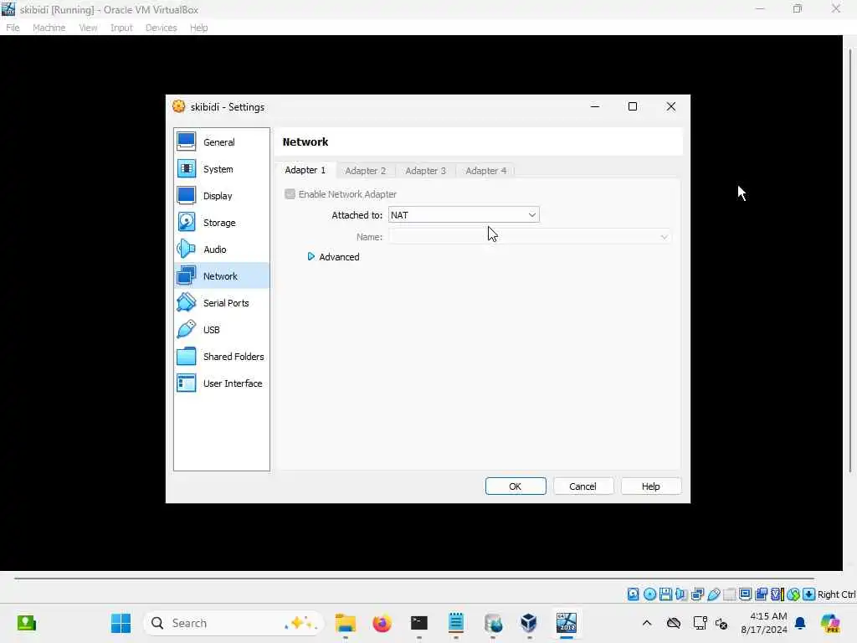Open the Machine menu
This screenshot has height=643, width=857.
point(49,28)
